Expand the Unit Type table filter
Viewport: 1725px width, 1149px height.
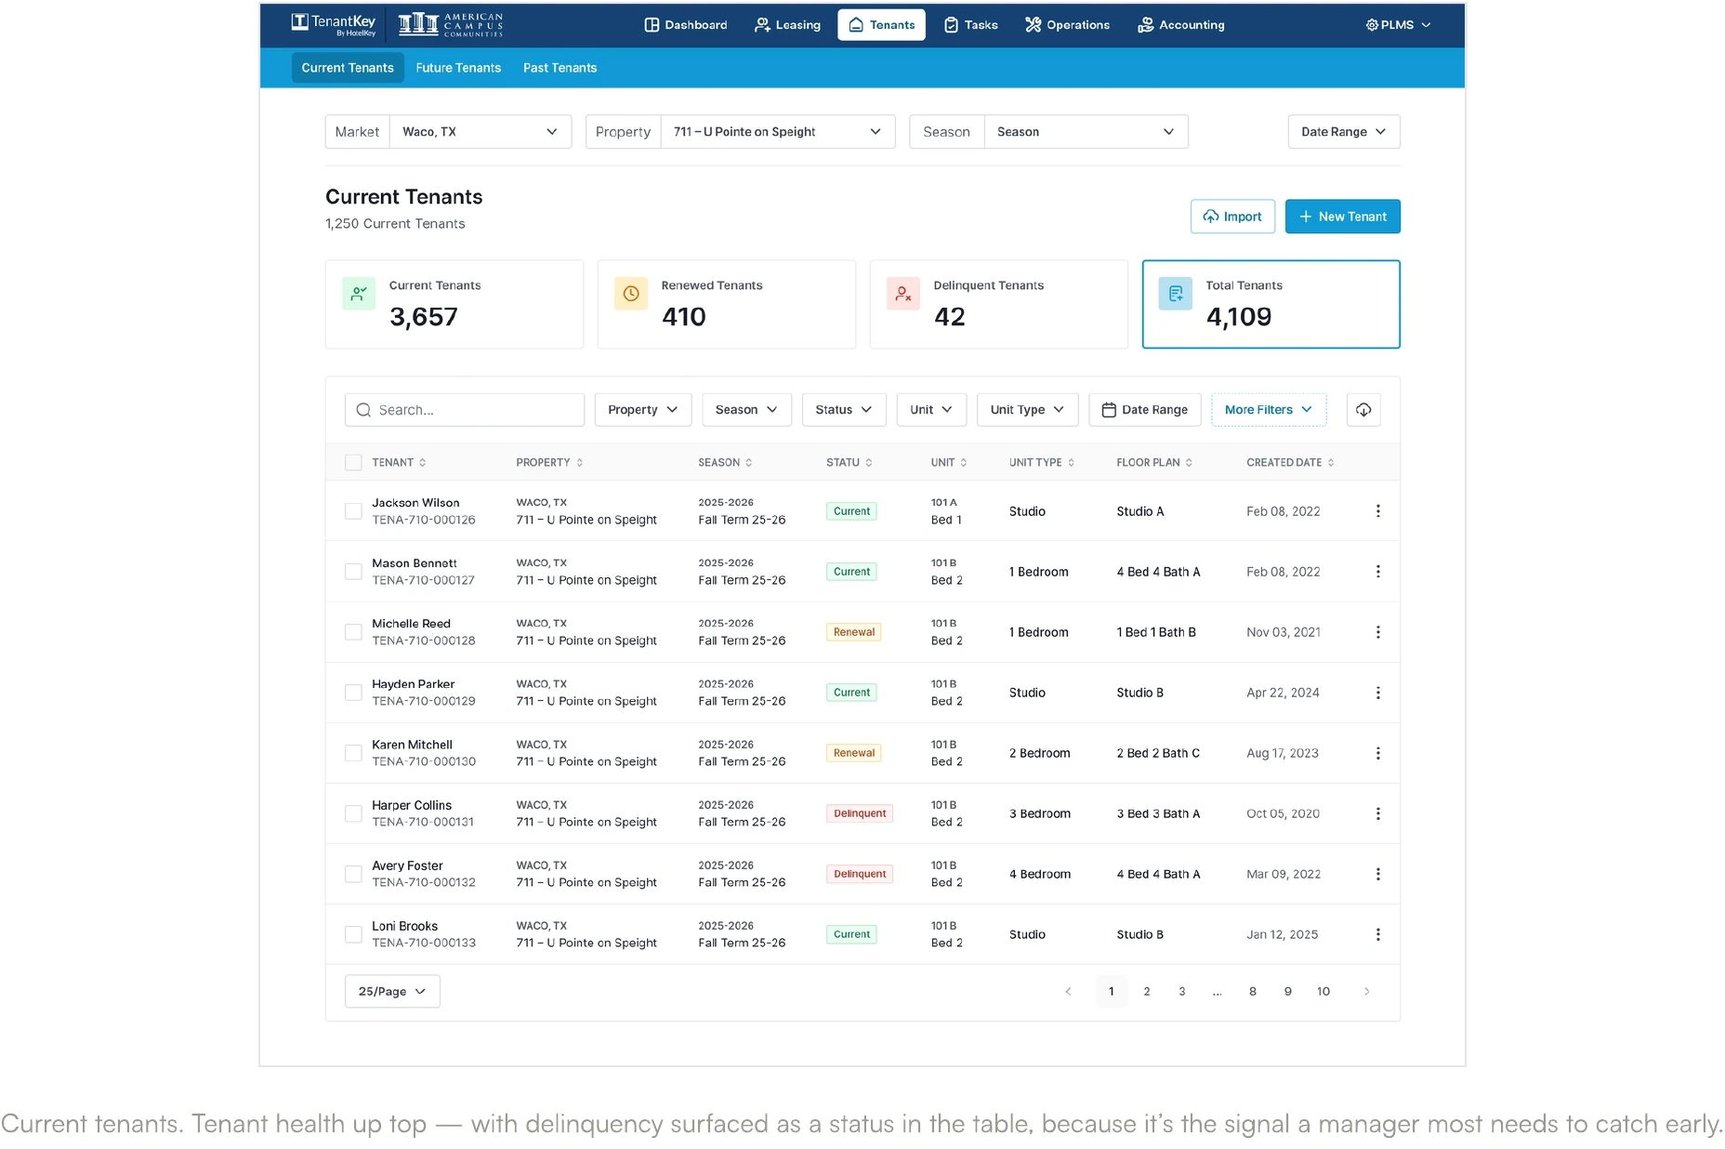click(x=1027, y=410)
